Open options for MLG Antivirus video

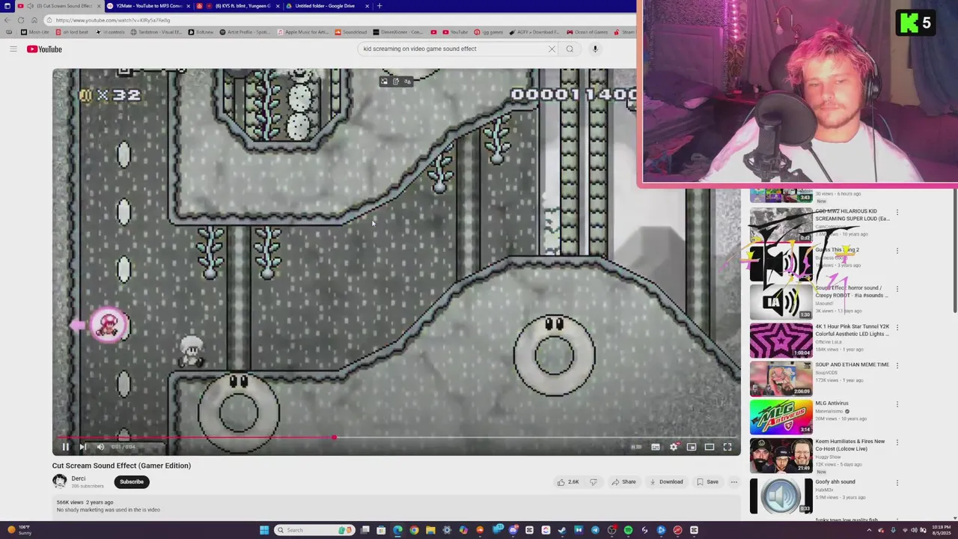(x=897, y=404)
